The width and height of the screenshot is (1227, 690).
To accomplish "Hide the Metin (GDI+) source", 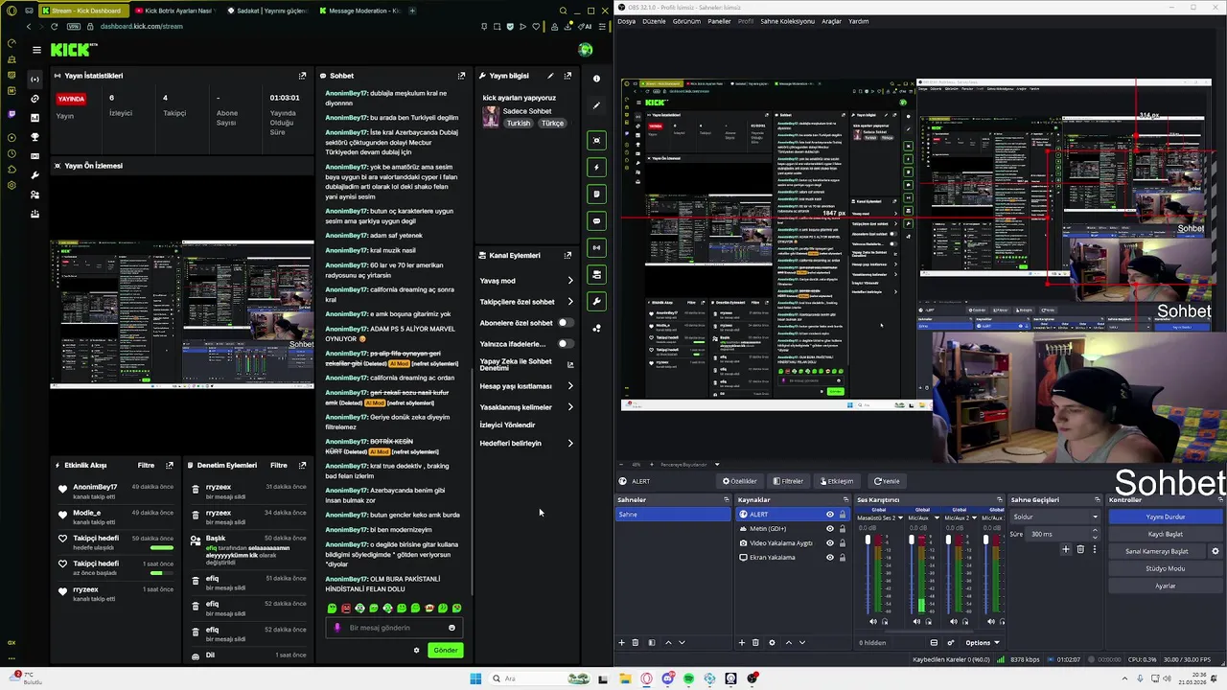I will coord(830,529).
